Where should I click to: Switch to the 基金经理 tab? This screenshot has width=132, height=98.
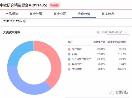tap(36, 14)
